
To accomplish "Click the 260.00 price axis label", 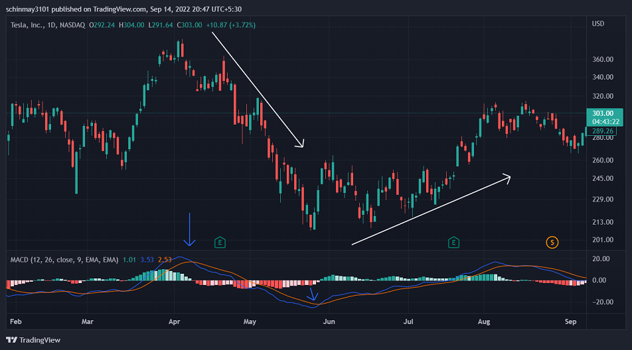I will click(603, 160).
